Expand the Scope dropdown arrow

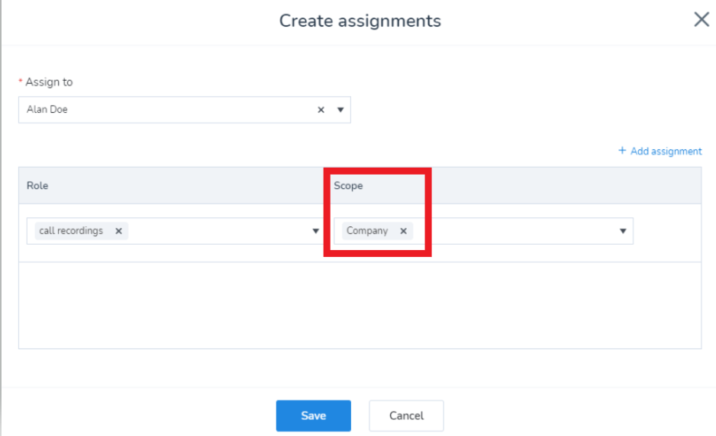(623, 231)
